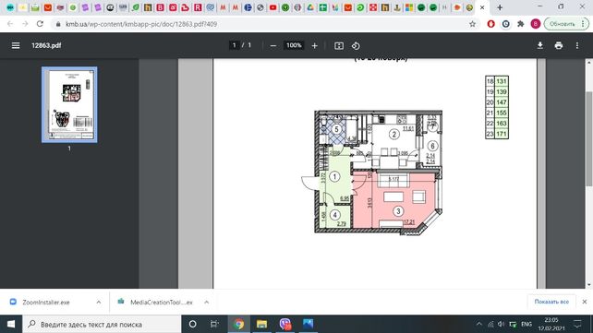Click the Показать все downloads link
The height and width of the screenshot is (333, 593).
tap(551, 302)
